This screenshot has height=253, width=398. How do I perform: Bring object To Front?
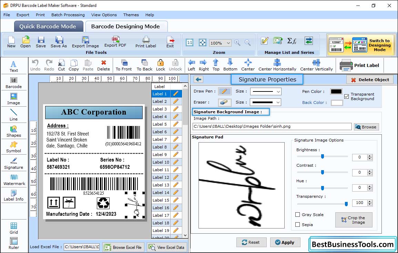click(124, 65)
